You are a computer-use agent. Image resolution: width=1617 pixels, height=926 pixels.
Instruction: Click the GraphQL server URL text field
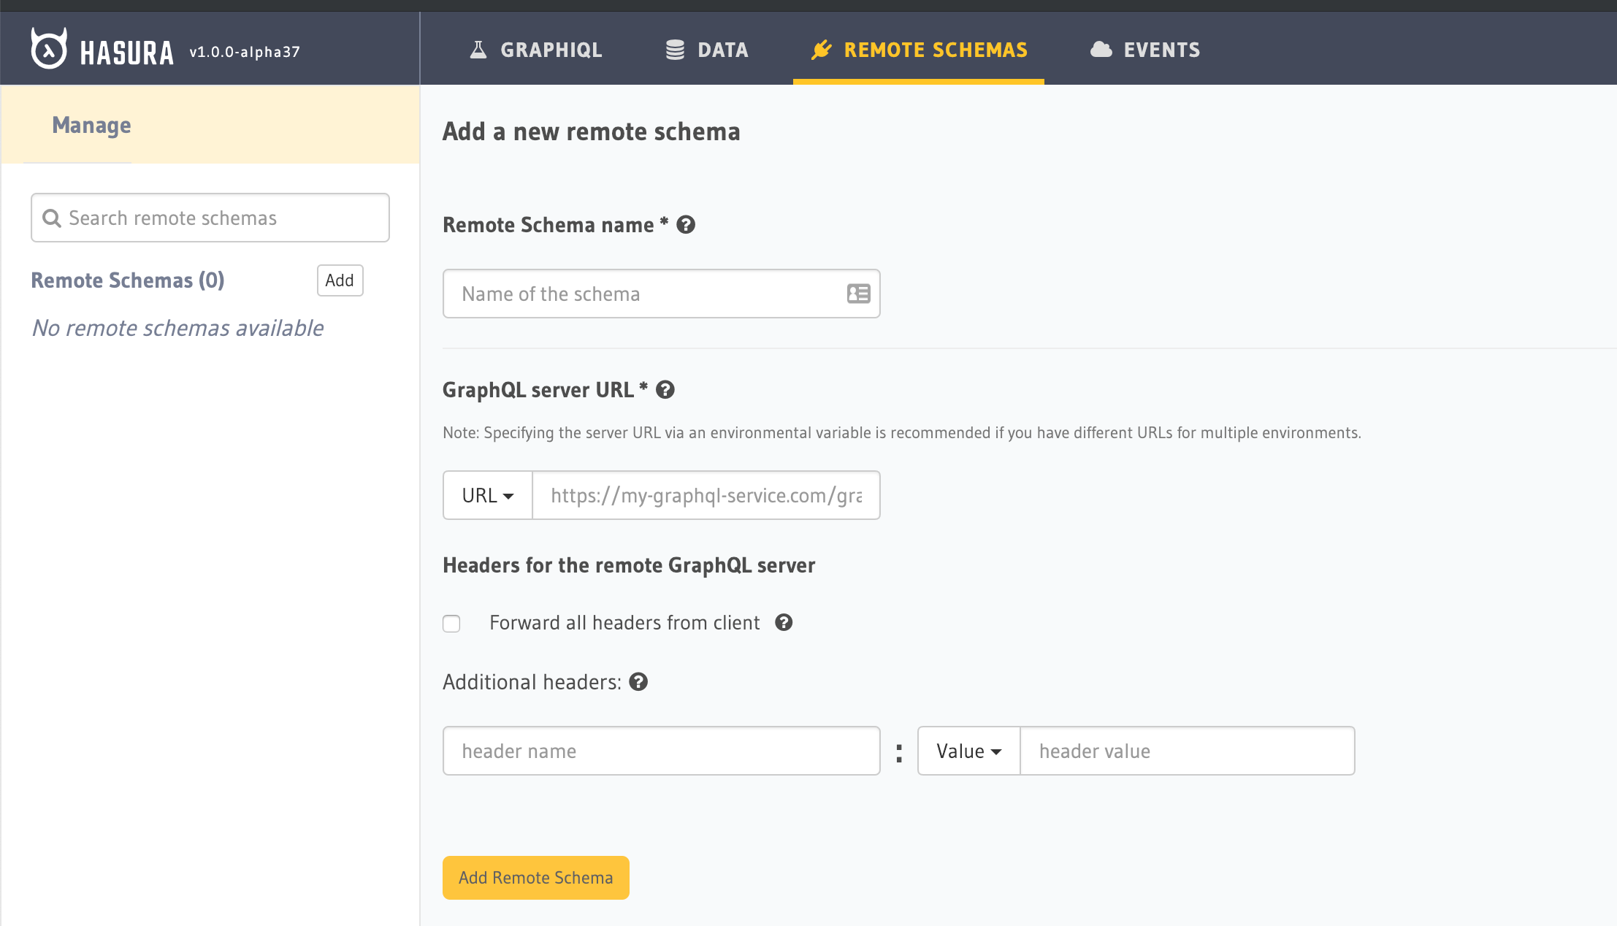[x=706, y=496]
